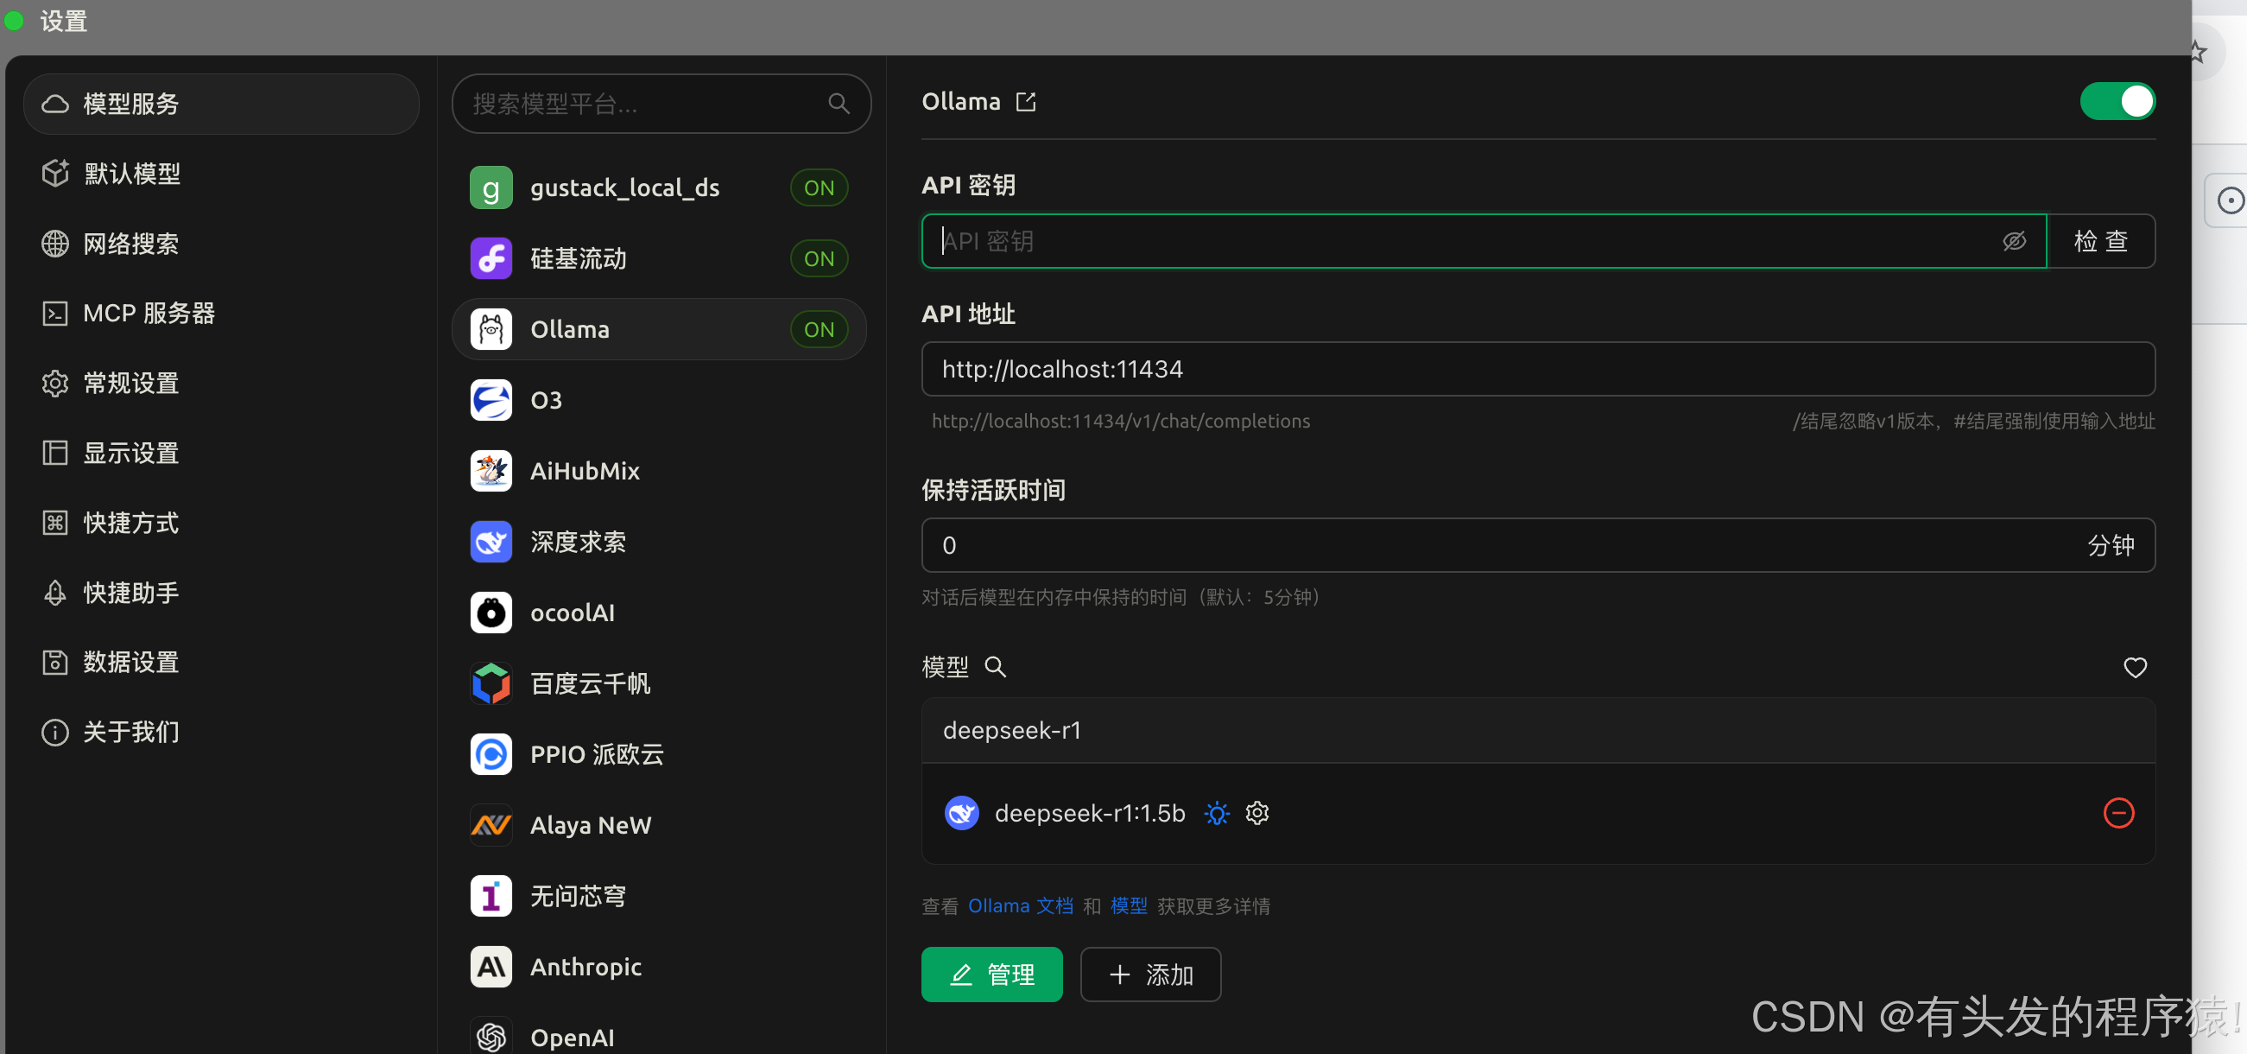2247x1054 pixels.
Task: Focus the API 地址 input field
Action: [1537, 369]
